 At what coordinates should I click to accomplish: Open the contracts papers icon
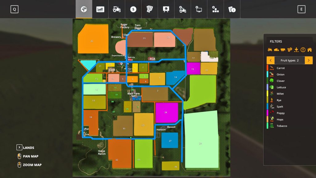[x=149, y=9]
